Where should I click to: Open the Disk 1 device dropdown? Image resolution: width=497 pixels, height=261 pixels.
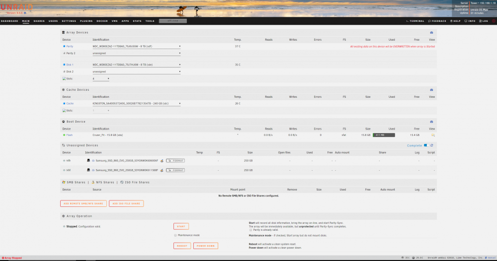click(x=136, y=65)
